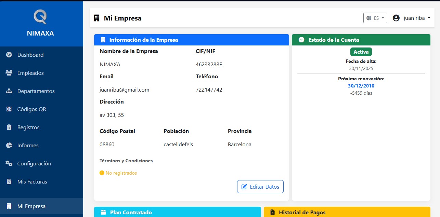The image size is (440, 217).
Task: Select the Registros clipboard icon
Action: tap(9, 127)
